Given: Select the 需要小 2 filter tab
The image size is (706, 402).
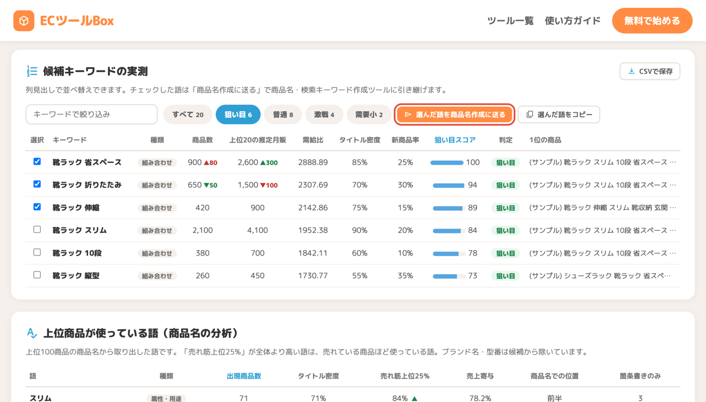Looking at the screenshot, I should (368, 115).
